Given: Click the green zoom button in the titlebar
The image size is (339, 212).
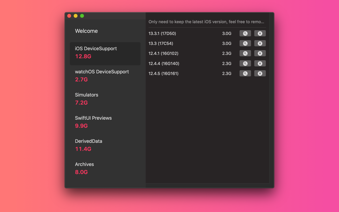Looking at the screenshot, I should tap(82, 16).
